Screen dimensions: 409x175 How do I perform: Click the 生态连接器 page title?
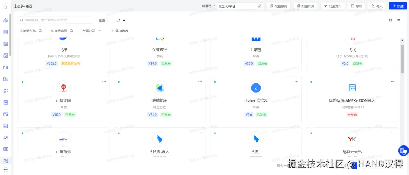tap(23, 6)
